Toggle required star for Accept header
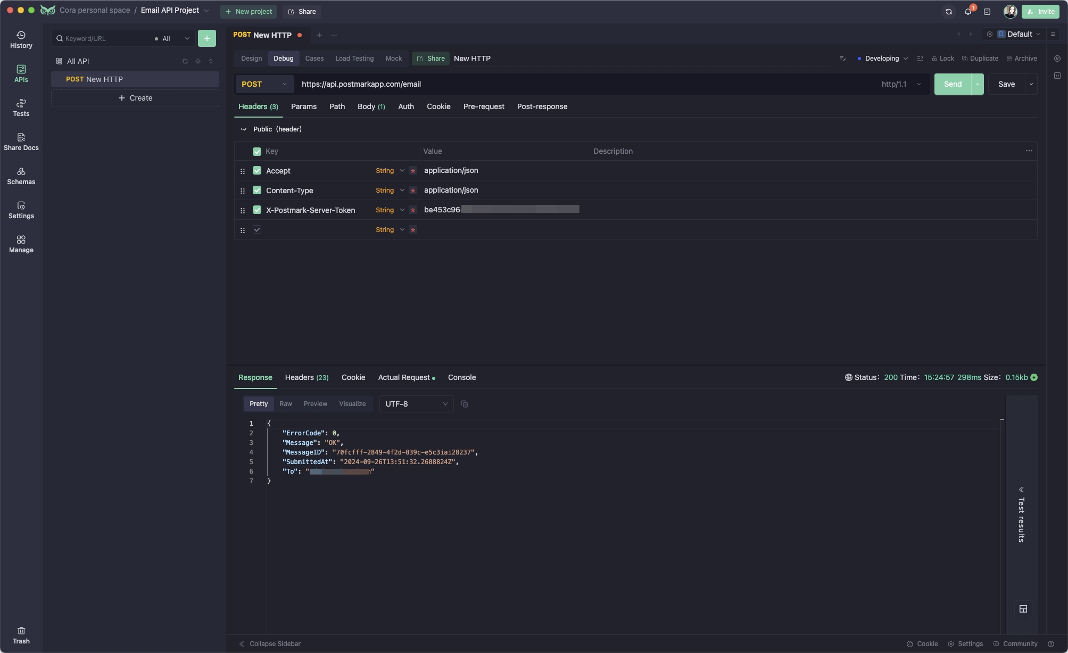The width and height of the screenshot is (1068, 653). (x=413, y=171)
